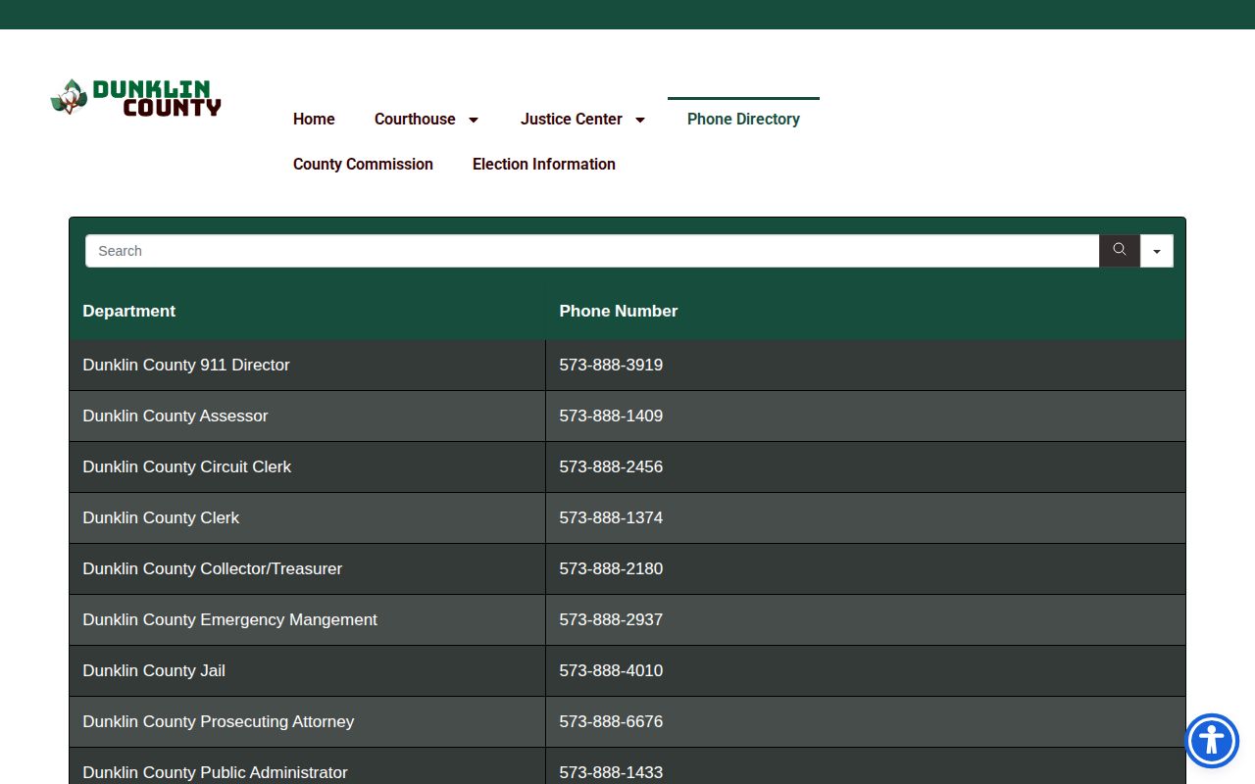Open the accessibility widget icon
Screen dimensions: 1255x784
click(1212, 741)
